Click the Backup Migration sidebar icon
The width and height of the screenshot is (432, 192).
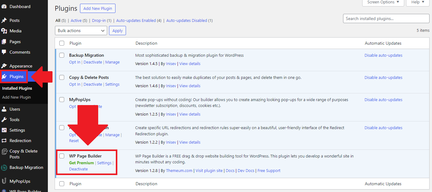click(4, 168)
